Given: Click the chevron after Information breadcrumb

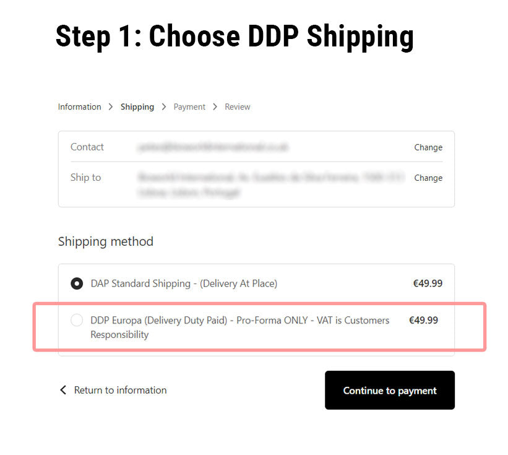Looking at the screenshot, I should 111,106.
